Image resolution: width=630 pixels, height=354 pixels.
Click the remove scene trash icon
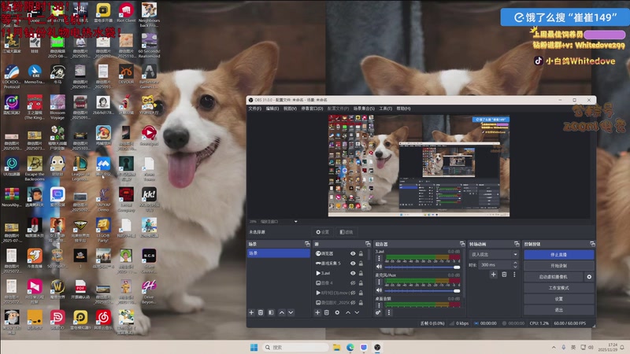[261, 312]
